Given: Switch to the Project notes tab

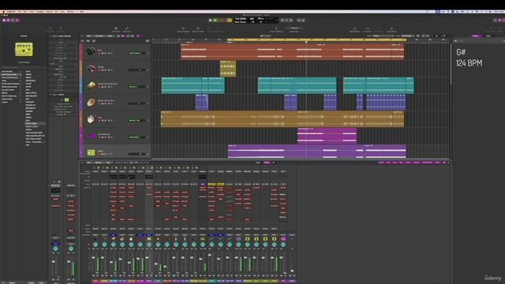Looking at the screenshot, I should [475, 35].
